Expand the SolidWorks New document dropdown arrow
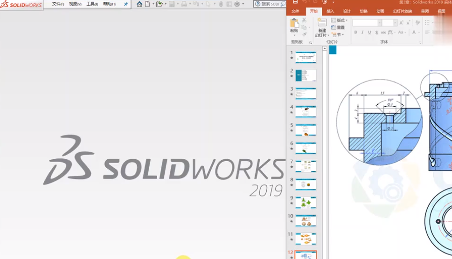452x259 pixels. [x=153, y=4]
